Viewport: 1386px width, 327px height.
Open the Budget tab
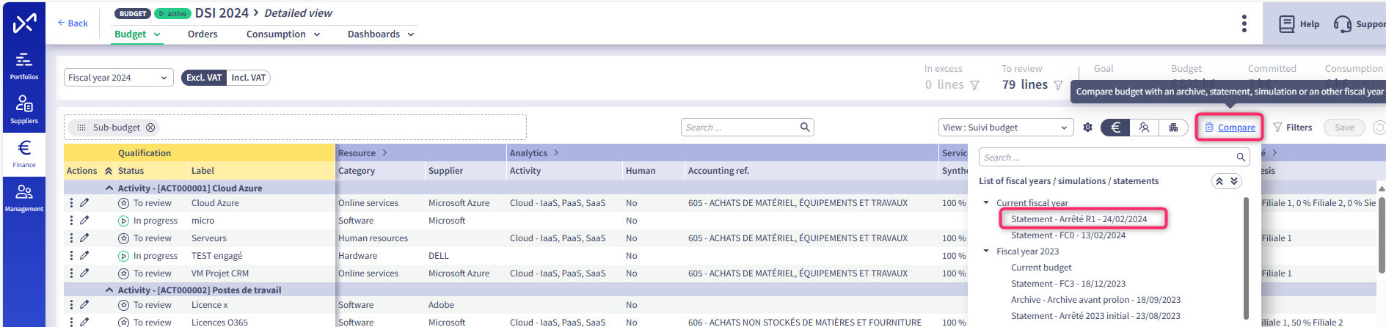coord(137,34)
